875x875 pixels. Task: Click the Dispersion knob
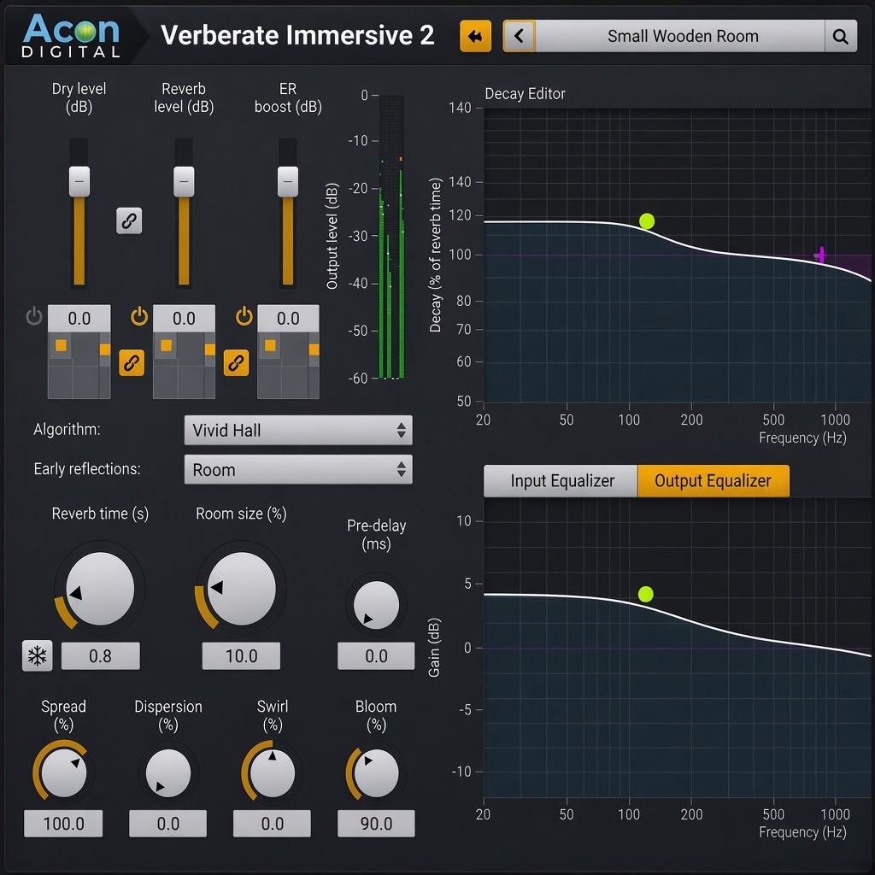tap(168, 772)
